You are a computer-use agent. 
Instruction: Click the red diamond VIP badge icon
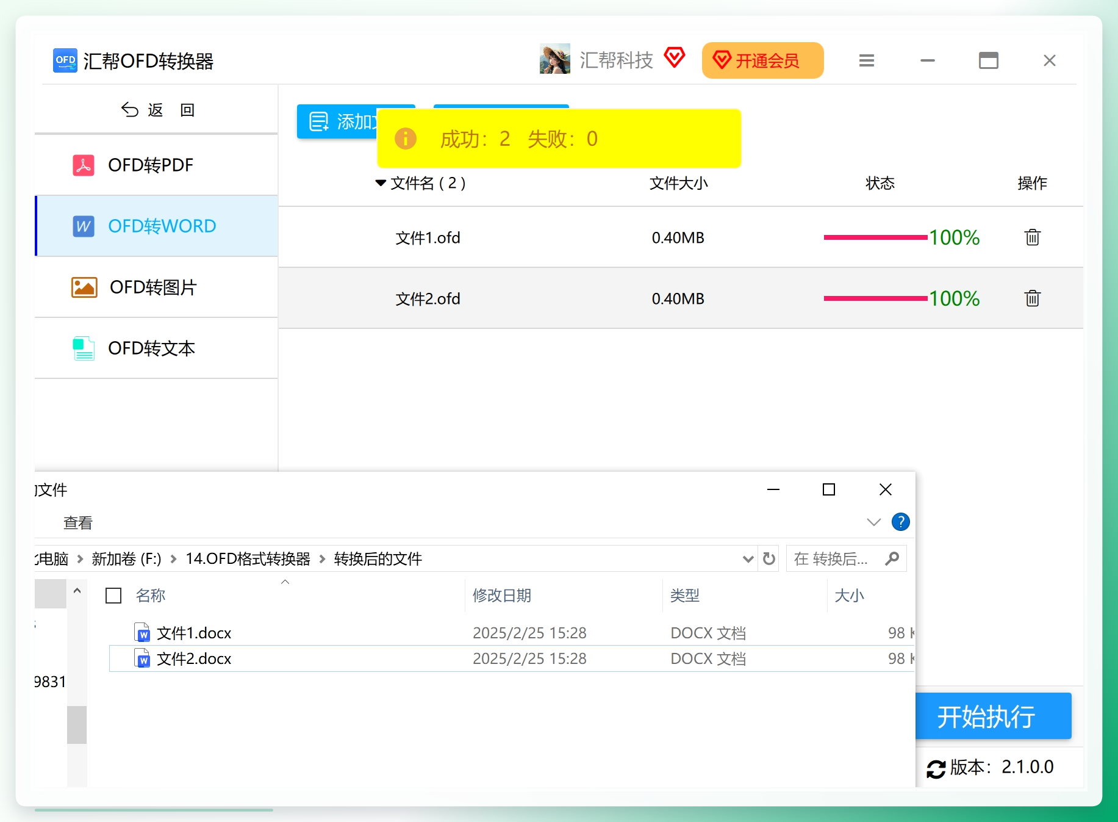point(675,58)
